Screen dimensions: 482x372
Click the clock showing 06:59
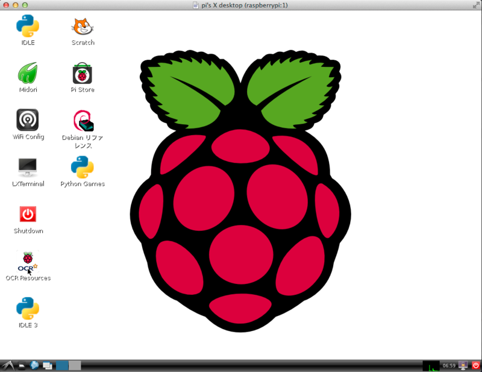[x=449, y=365]
